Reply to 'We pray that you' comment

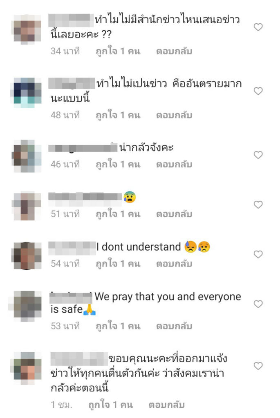tap(174, 326)
